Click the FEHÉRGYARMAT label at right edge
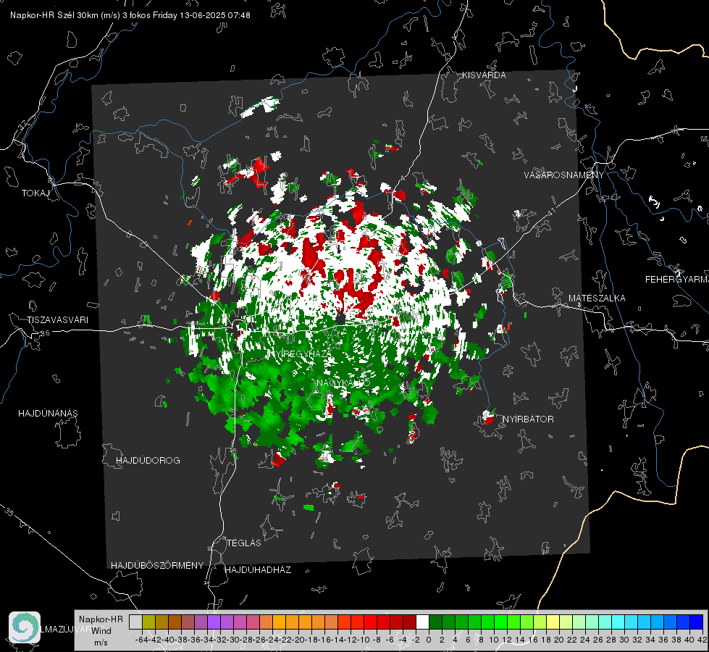 click(x=677, y=280)
